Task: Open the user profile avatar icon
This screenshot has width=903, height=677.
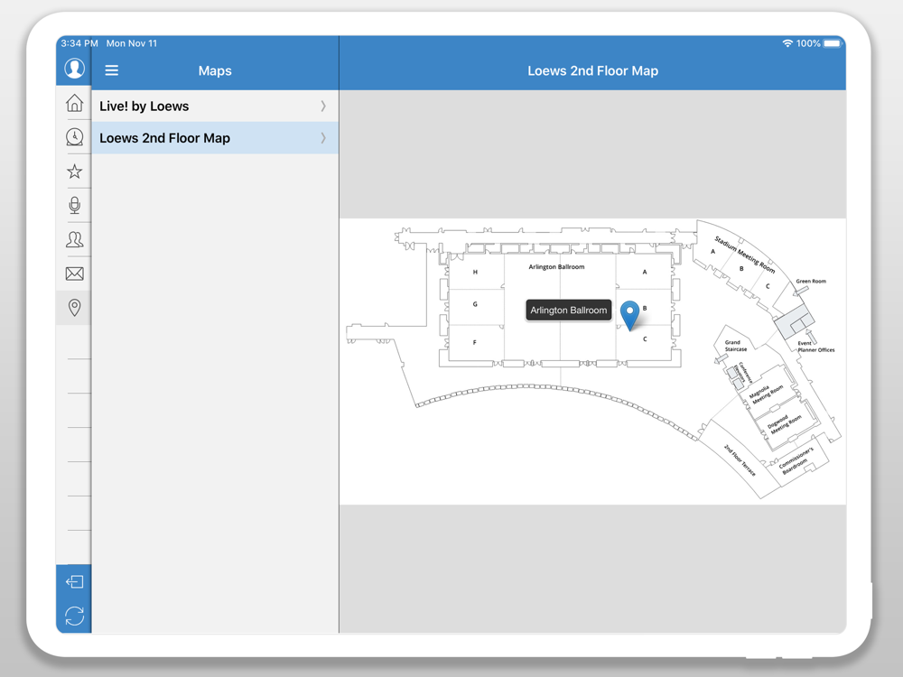Action: tap(74, 69)
